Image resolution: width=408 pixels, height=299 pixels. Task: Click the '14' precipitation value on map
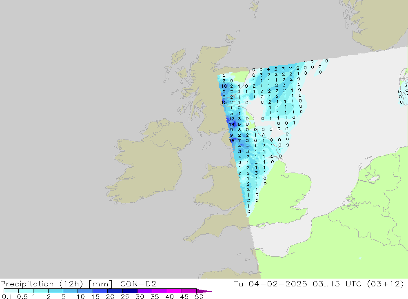[232, 124]
